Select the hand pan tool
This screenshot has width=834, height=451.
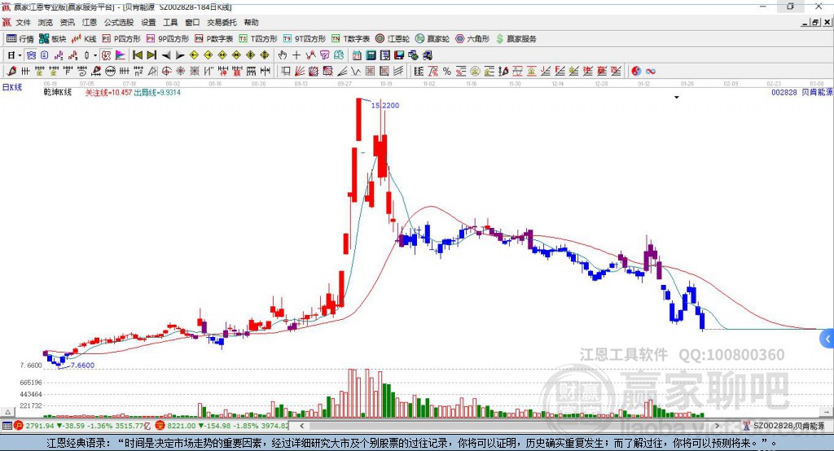coord(283,55)
